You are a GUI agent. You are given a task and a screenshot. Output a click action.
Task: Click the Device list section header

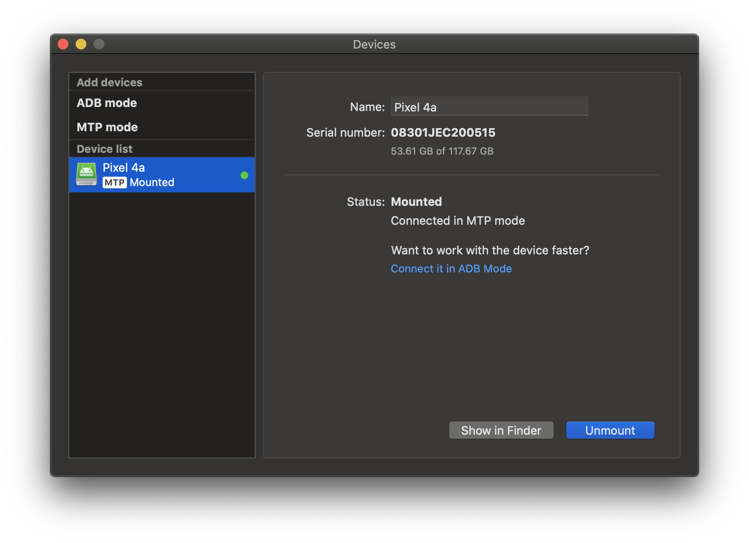104,149
